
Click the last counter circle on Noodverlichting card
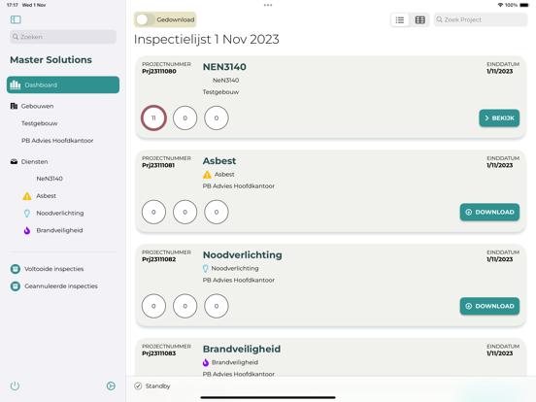pos(217,306)
